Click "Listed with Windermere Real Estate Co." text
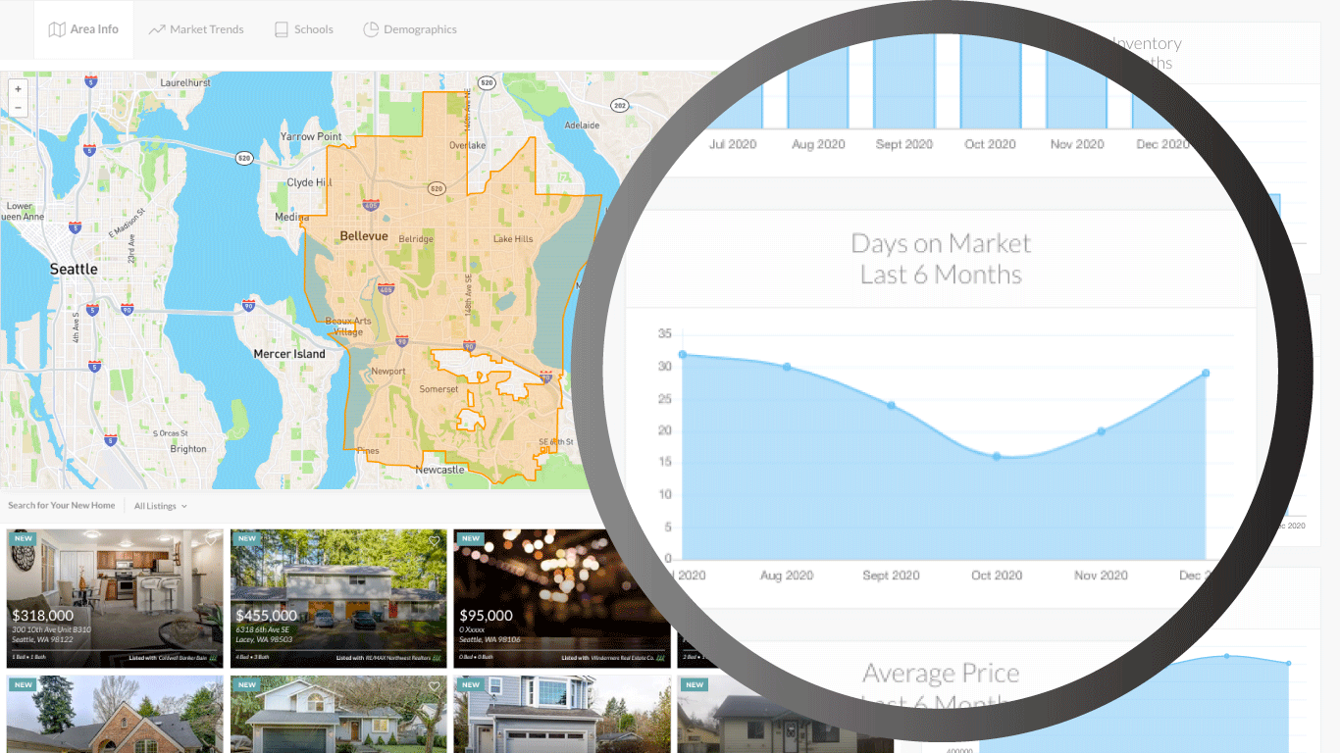This screenshot has width=1340, height=753. click(x=608, y=658)
